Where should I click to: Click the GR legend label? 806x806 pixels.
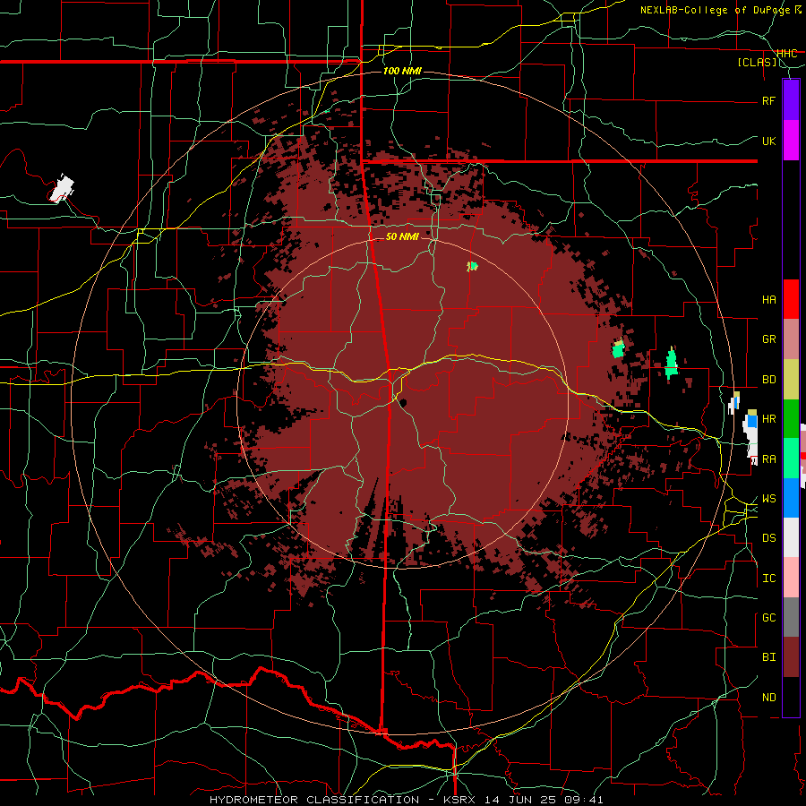tap(768, 339)
